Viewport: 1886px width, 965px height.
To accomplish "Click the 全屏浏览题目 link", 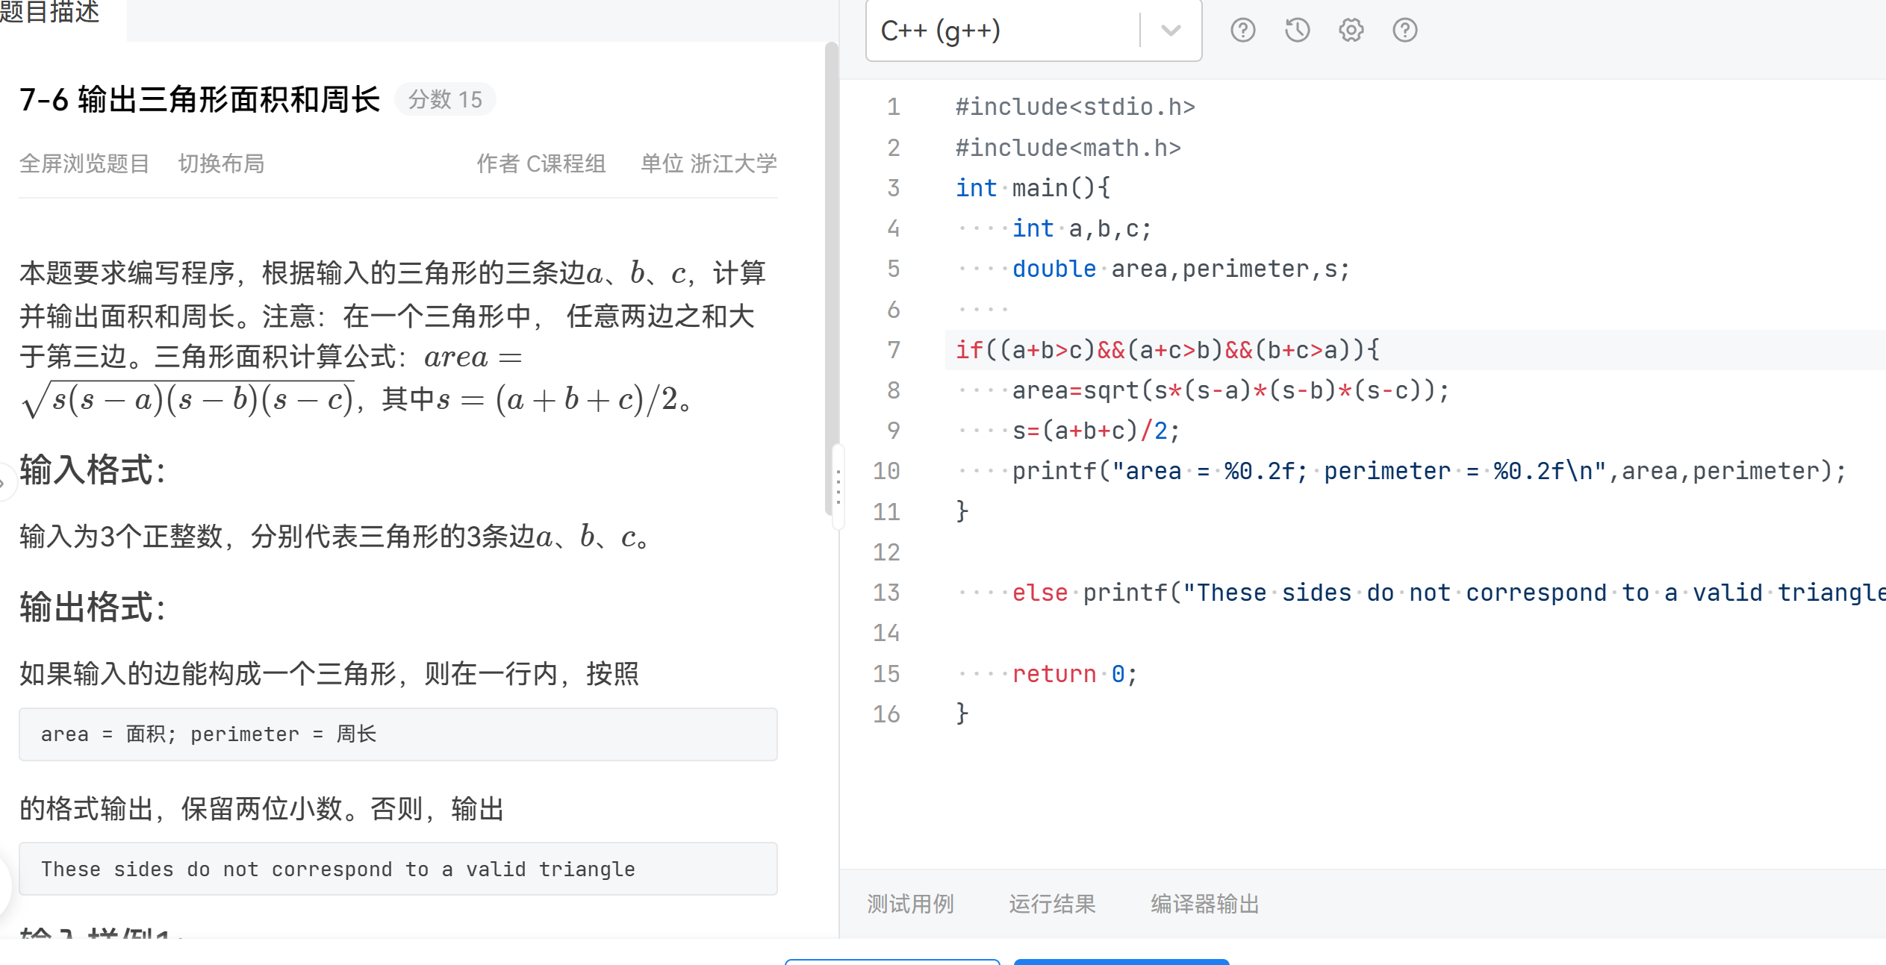I will (84, 163).
